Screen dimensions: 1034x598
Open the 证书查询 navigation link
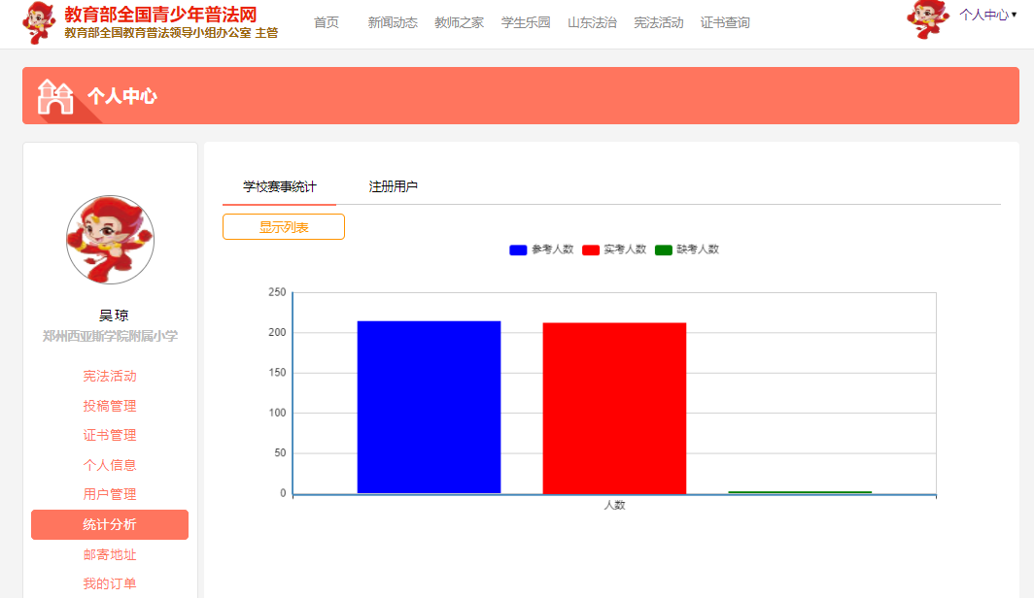[x=724, y=22]
